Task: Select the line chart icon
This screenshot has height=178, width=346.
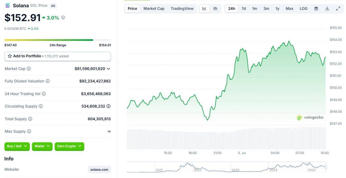Action: click(x=204, y=8)
